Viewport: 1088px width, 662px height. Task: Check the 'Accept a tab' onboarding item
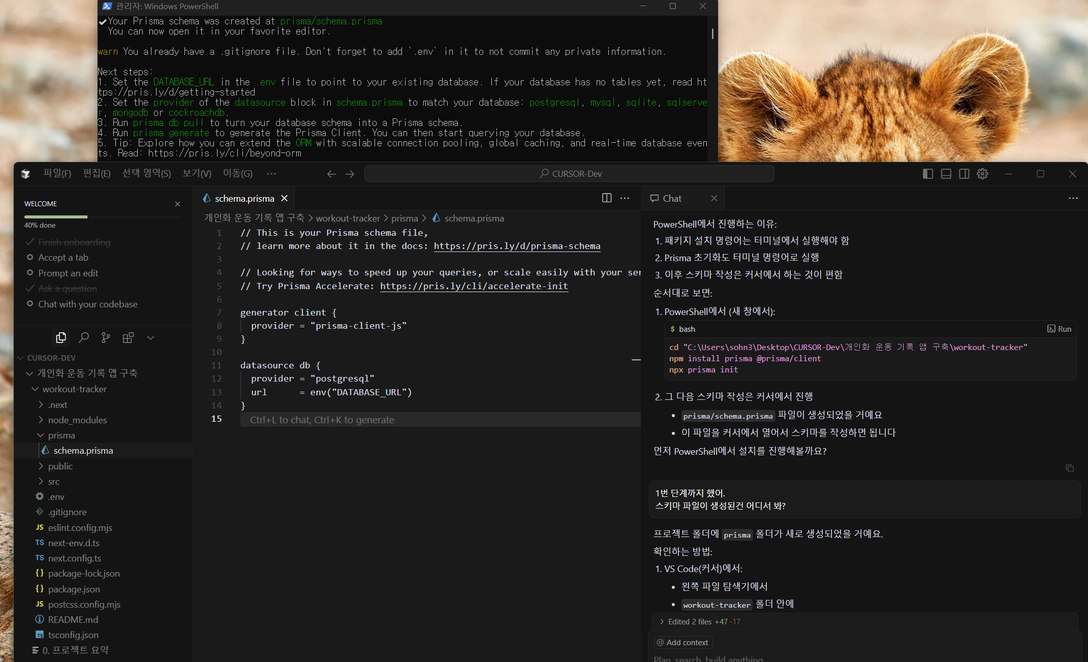pyautogui.click(x=63, y=258)
